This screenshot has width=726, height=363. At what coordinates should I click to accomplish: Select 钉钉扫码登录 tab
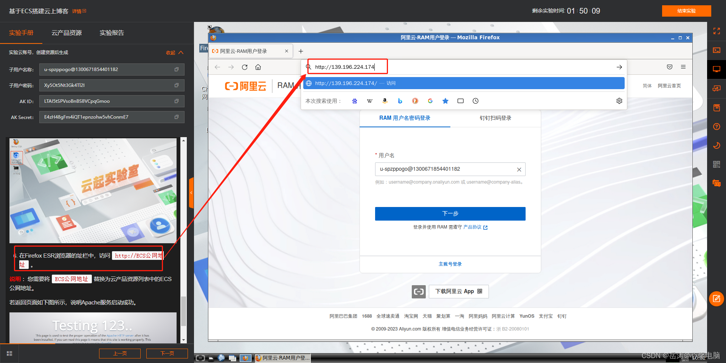coord(495,118)
